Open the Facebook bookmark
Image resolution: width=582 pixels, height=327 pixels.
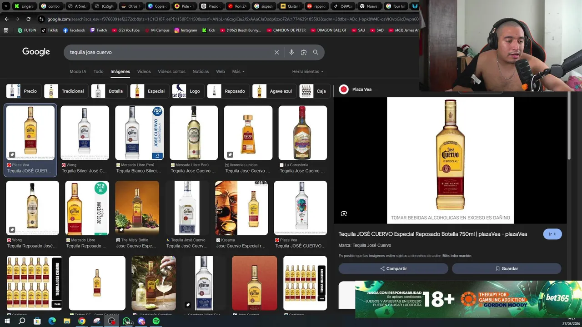click(x=74, y=30)
